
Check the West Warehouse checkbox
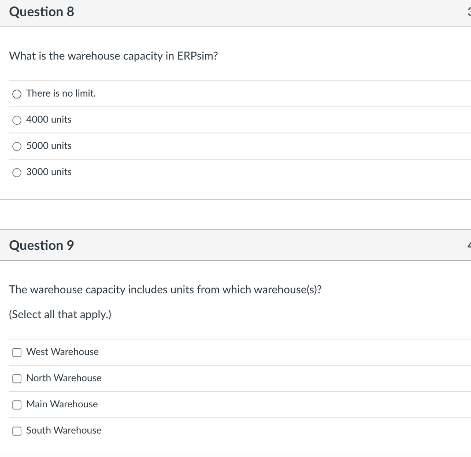17,352
